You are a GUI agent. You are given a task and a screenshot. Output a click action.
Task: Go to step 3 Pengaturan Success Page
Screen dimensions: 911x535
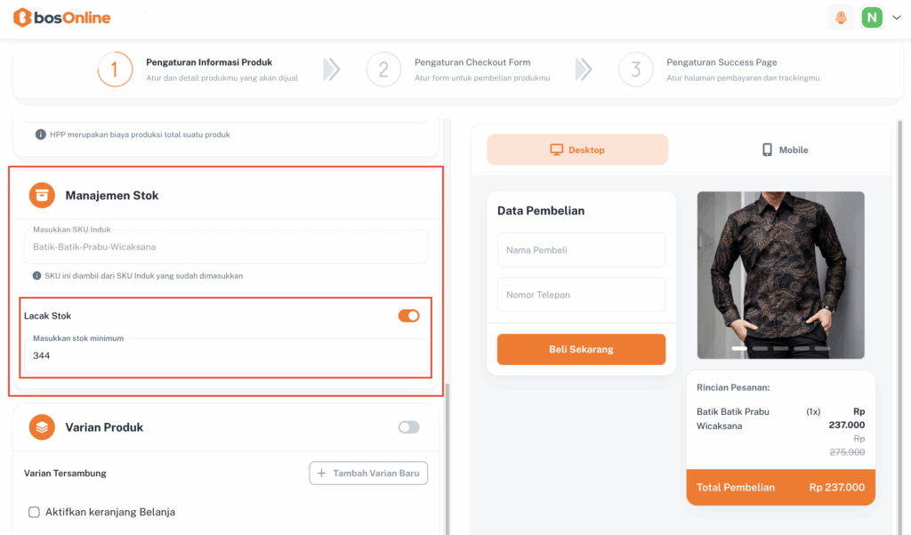tap(722, 63)
